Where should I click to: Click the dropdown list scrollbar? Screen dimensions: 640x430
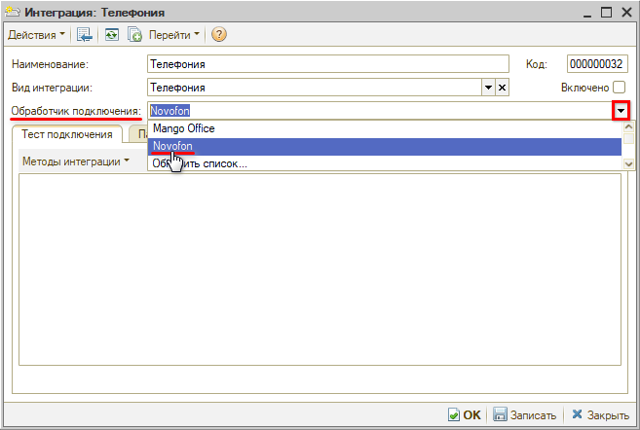pos(628,146)
